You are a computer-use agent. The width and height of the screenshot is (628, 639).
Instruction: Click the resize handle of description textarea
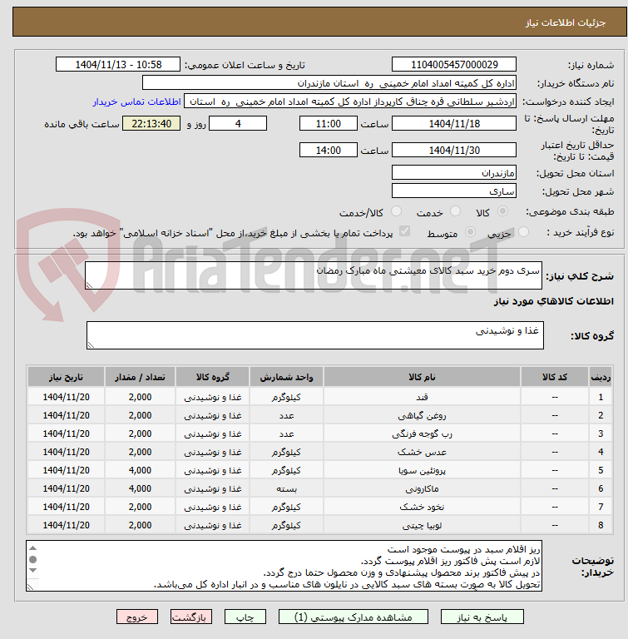tap(89, 285)
